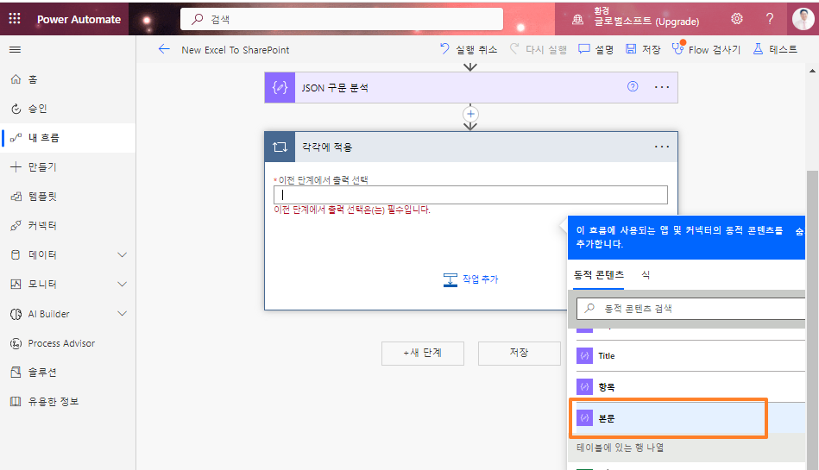Collapse the 각각에 적용 card header
This screenshot has height=470, width=819.
[x=473, y=147]
